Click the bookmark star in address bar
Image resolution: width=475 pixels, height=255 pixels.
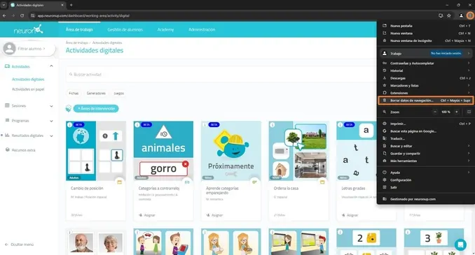449,15
